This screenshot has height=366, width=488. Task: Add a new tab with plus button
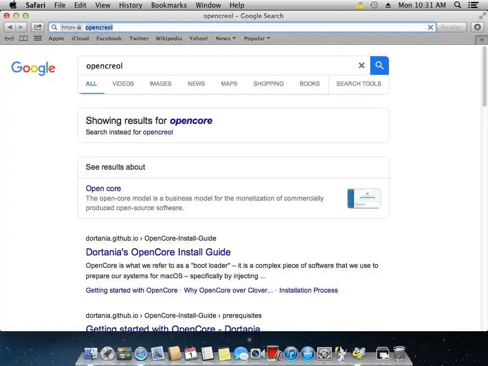(x=481, y=40)
